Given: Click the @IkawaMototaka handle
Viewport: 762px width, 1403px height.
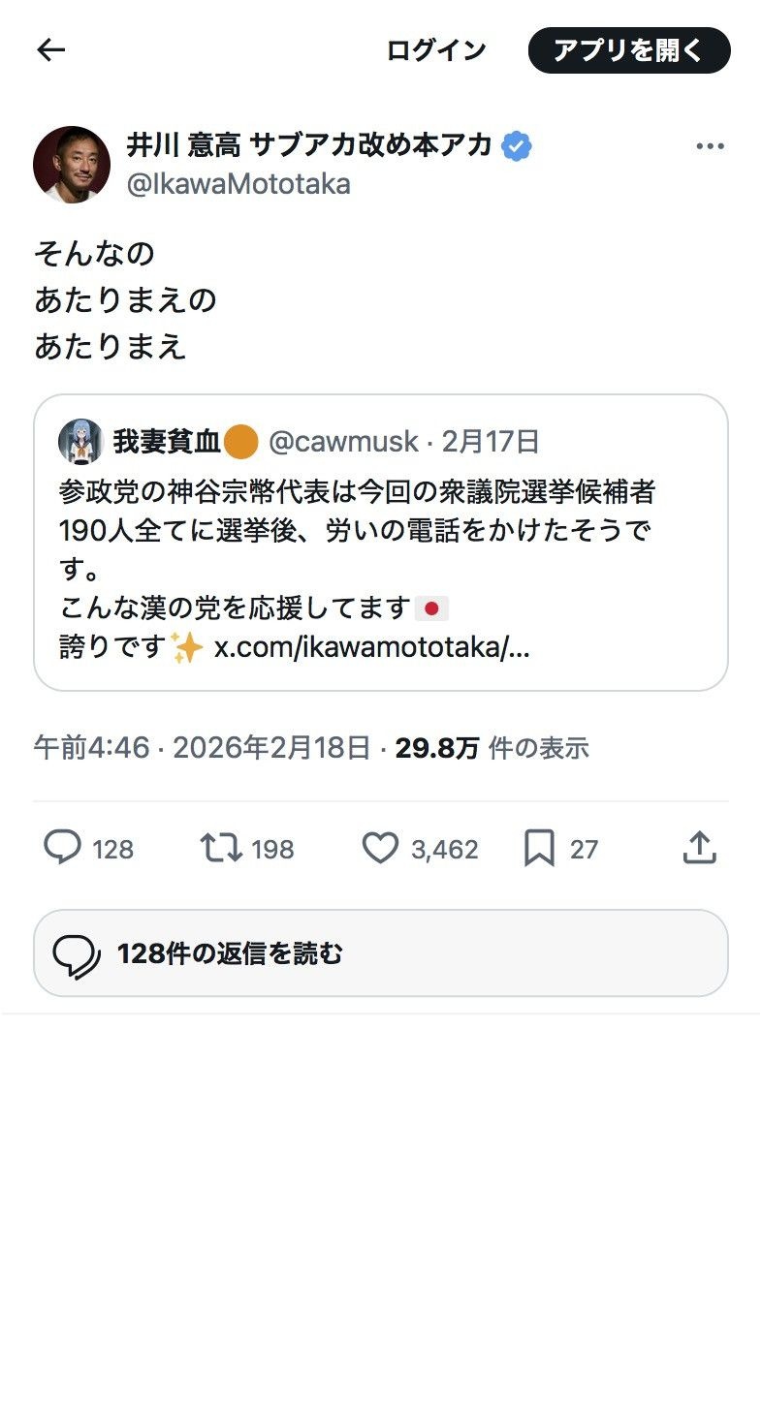Looking at the screenshot, I should 238,184.
